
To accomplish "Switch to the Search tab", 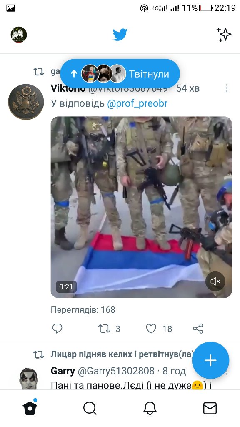I will point(90,408).
